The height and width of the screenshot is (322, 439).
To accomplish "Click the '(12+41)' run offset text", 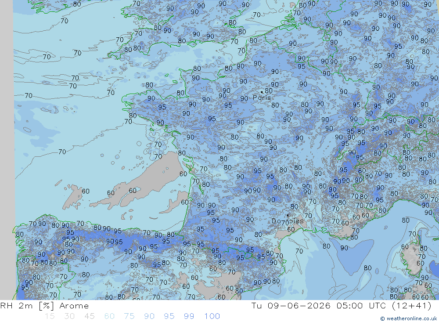I will 412,305.
